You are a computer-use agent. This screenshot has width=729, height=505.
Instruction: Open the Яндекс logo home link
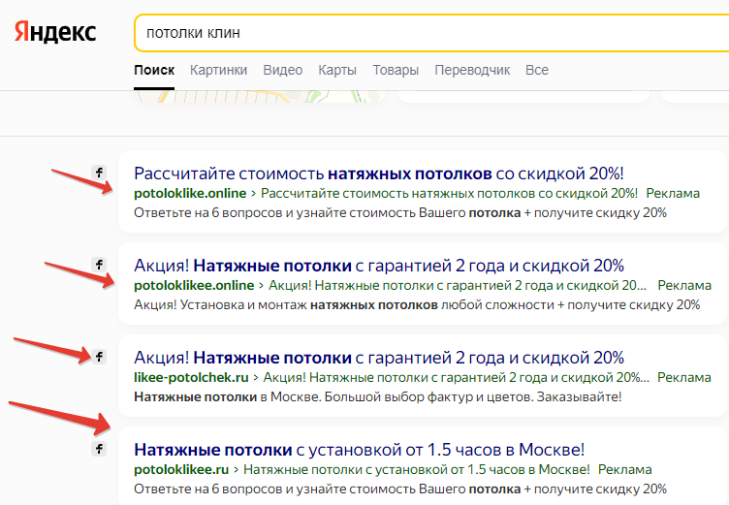[x=55, y=32]
